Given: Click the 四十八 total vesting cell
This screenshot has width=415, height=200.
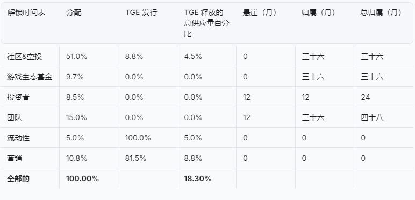Looking at the screenshot, I should click(372, 117).
